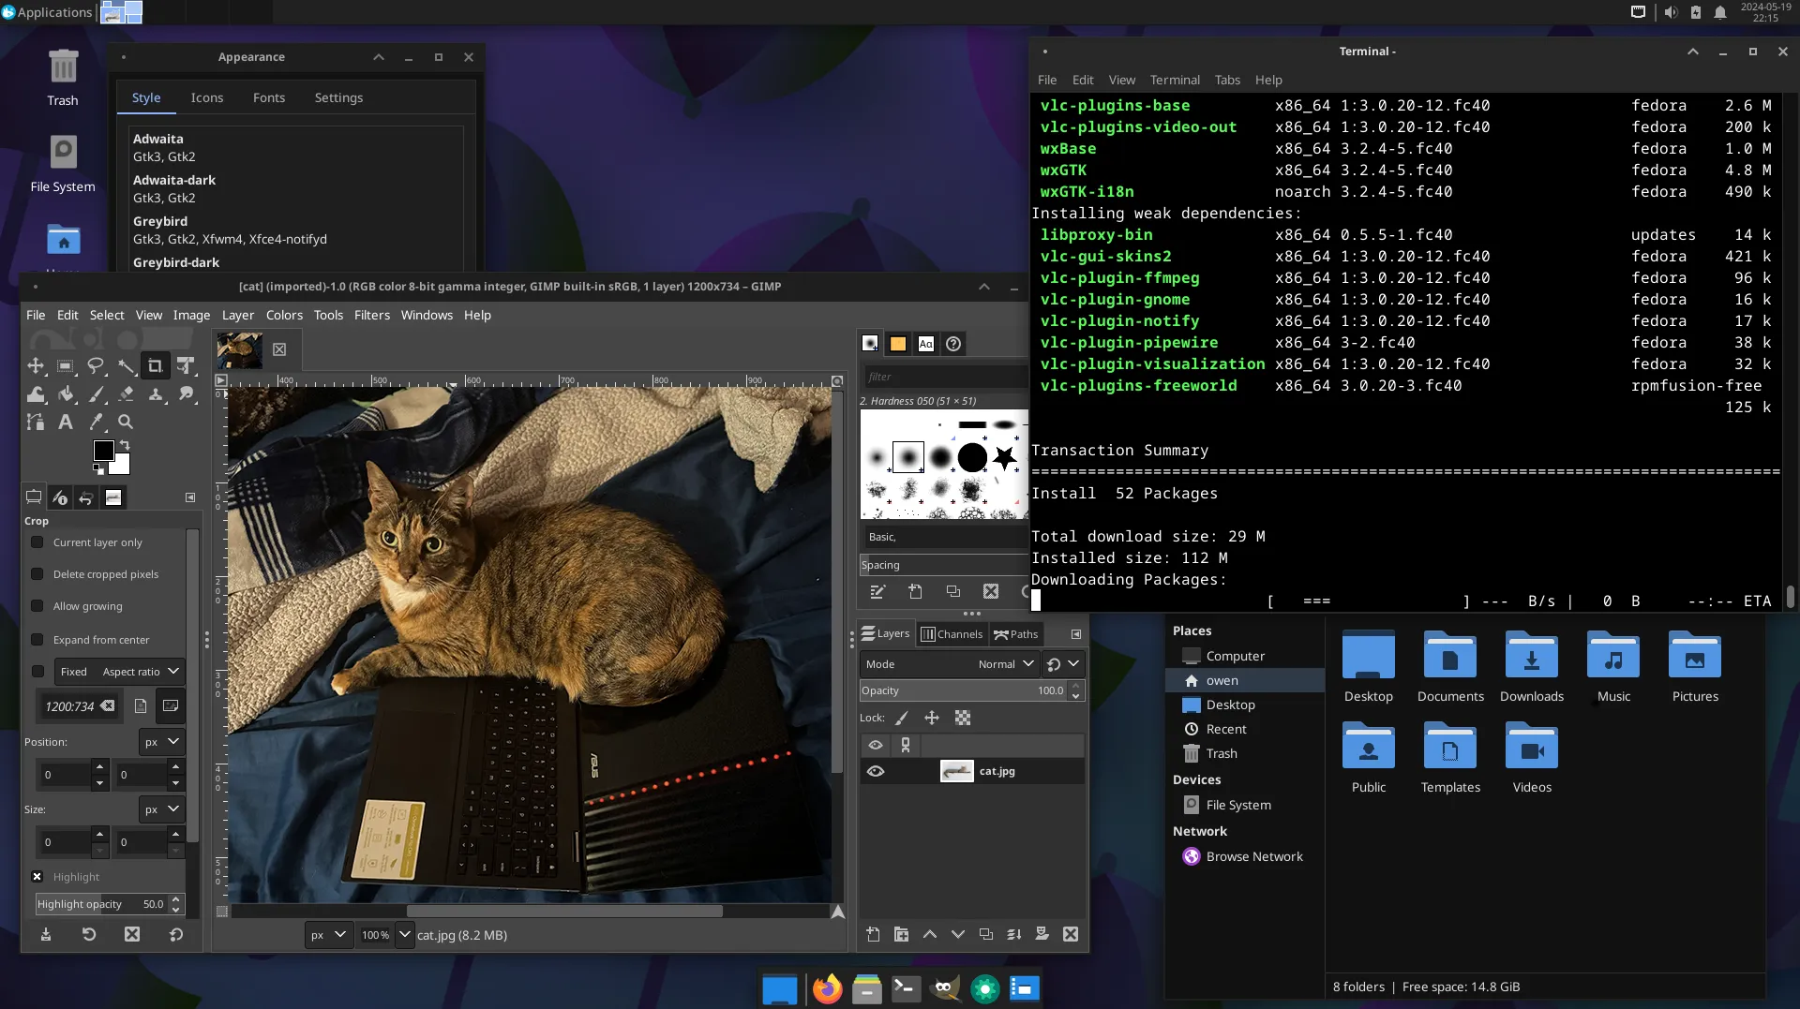
Task: Open the Colors menu in GIMP
Action: tap(284, 315)
